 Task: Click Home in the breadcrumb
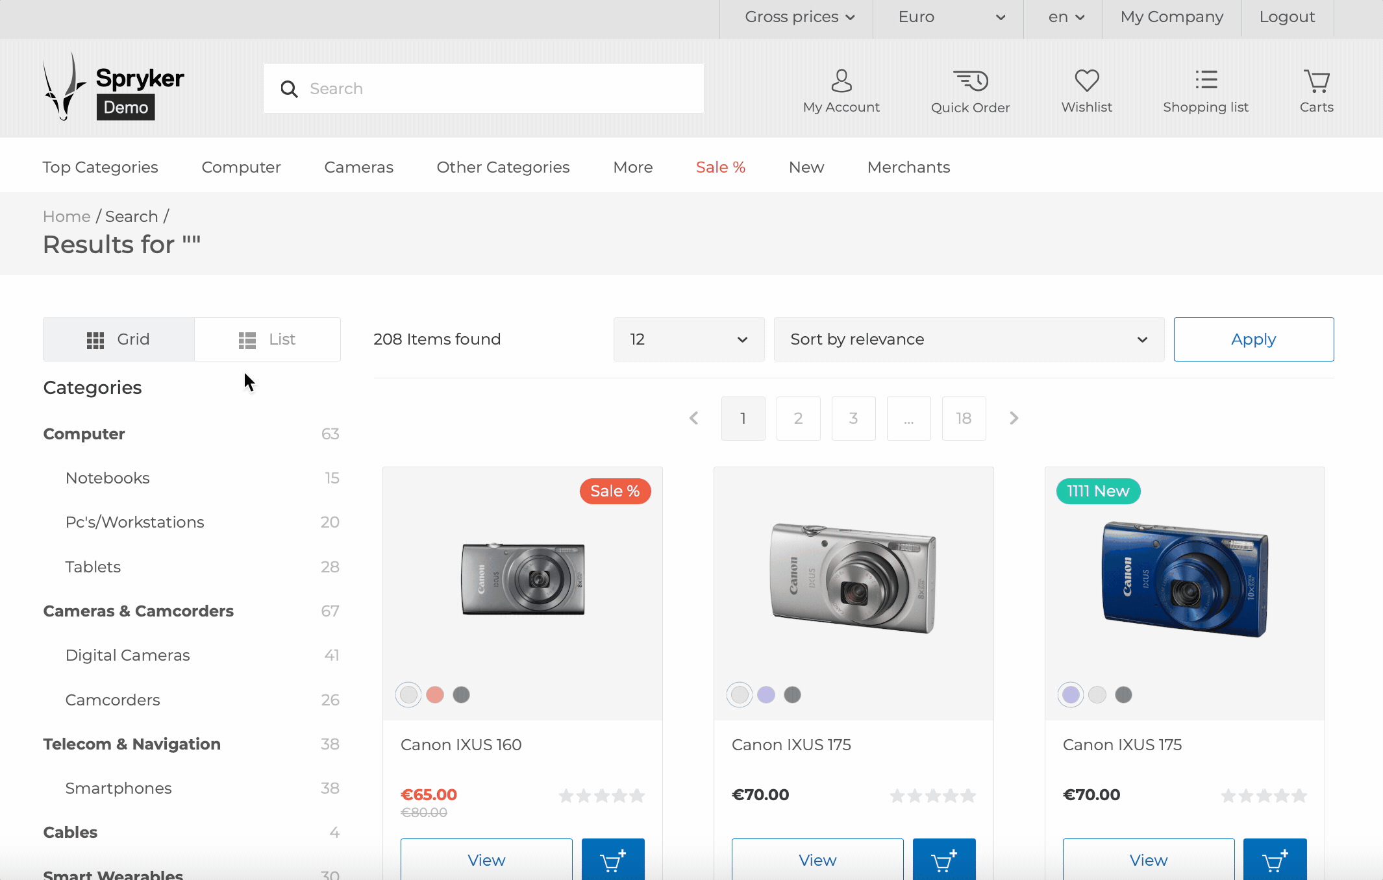point(67,216)
